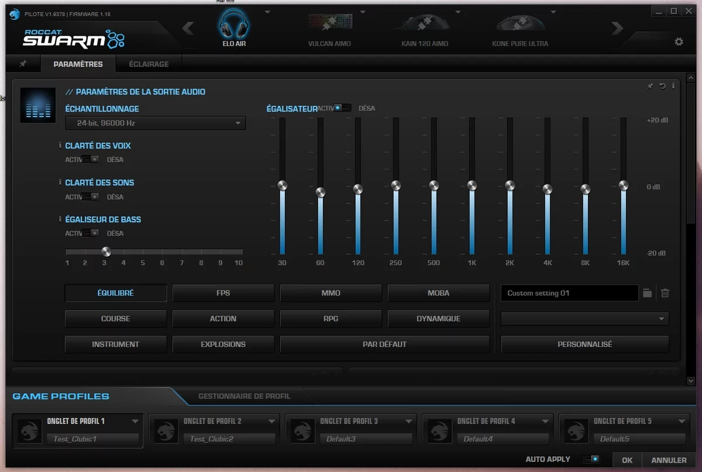This screenshot has width=702, height=472.
Task: Expand ONGLET DE PROFIL 1 dropdown
Action: point(135,421)
